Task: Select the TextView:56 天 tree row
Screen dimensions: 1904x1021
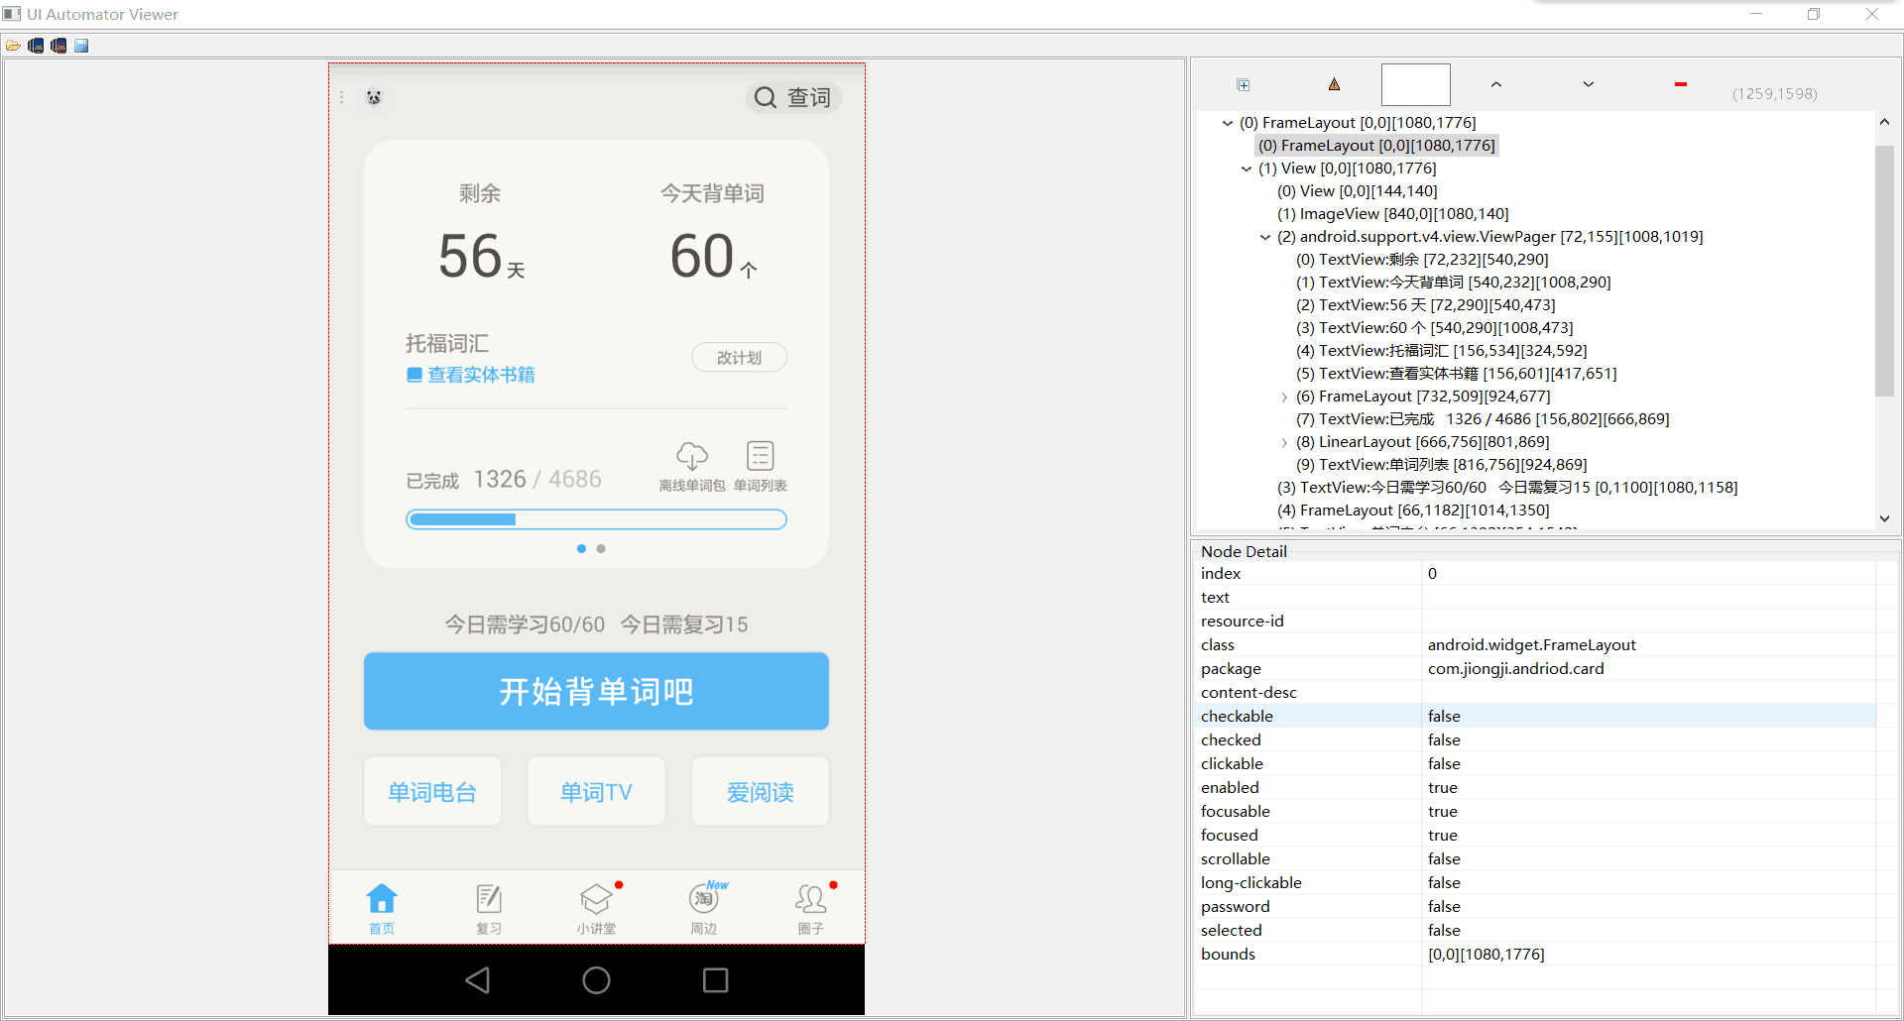Action: point(1425,305)
